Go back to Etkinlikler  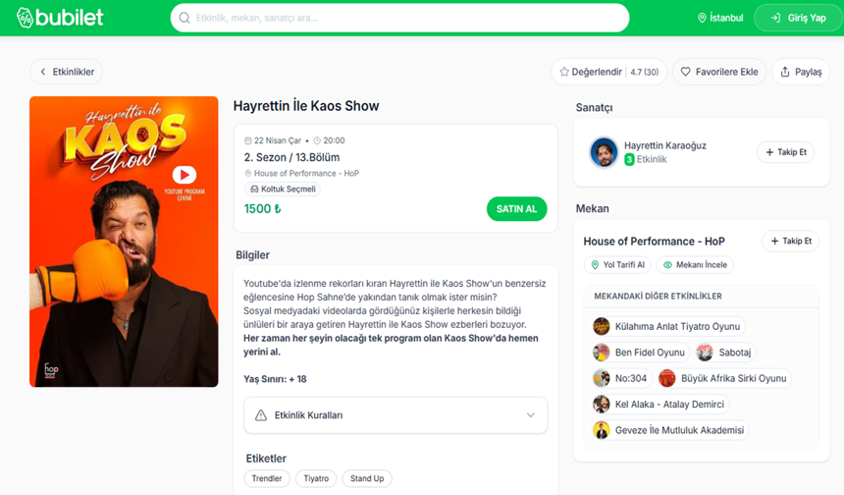(x=66, y=72)
